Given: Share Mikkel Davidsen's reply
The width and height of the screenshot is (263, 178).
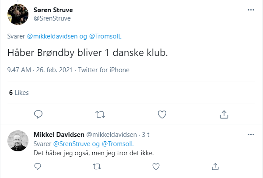Looking at the screenshot, I should pos(215,166).
